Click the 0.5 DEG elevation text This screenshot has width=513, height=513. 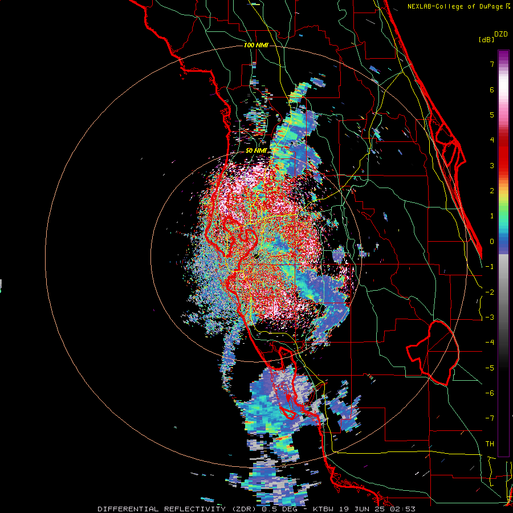point(279,509)
